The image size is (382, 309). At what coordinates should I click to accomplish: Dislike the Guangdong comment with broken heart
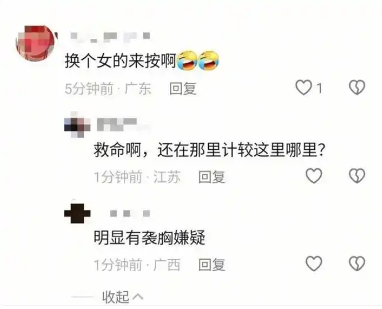[357, 88]
